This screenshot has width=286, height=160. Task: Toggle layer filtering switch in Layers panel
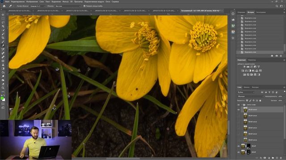click(285, 92)
